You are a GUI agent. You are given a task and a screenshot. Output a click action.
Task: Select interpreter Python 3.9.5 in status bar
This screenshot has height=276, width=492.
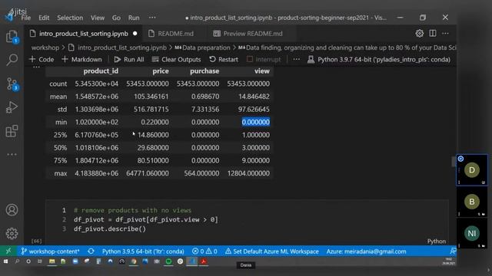point(143,251)
